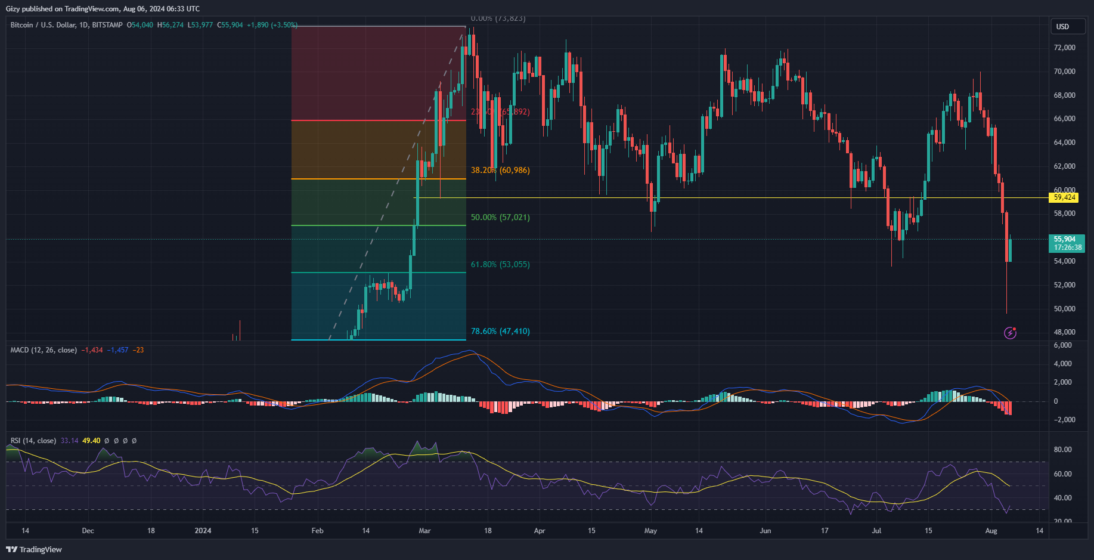Image resolution: width=1094 pixels, height=560 pixels.
Task: Click 40.00 on the RSI axis
Action: click(x=1062, y=498)
